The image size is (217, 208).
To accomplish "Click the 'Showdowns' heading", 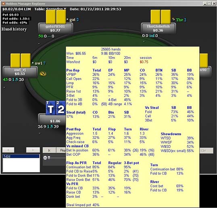I will coord(171,134).
